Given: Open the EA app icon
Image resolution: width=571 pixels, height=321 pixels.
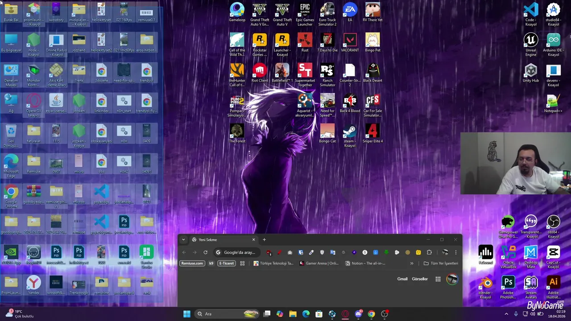Looking at the screenshot, I should 350,12.
